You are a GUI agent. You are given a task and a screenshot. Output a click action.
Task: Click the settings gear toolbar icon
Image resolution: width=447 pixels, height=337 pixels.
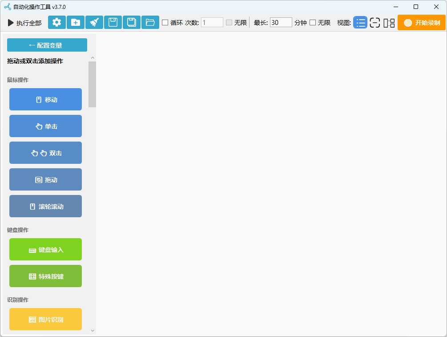pos(57,22)
